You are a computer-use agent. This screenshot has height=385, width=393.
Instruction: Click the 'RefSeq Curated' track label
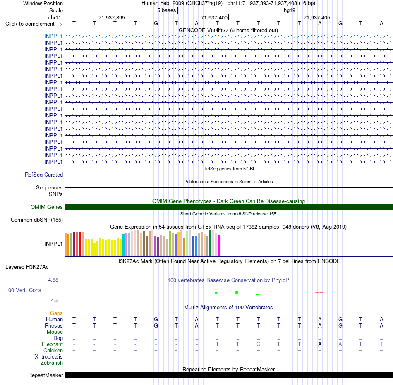tap(43, 175)
